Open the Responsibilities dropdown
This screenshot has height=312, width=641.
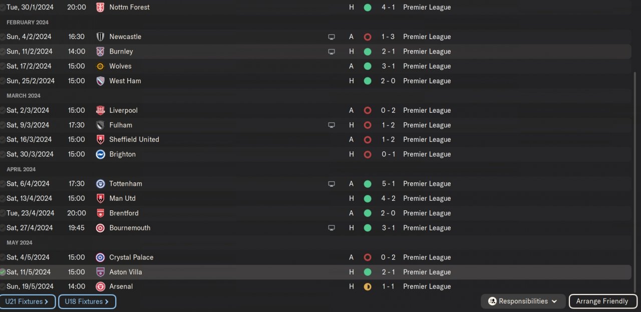523,301
